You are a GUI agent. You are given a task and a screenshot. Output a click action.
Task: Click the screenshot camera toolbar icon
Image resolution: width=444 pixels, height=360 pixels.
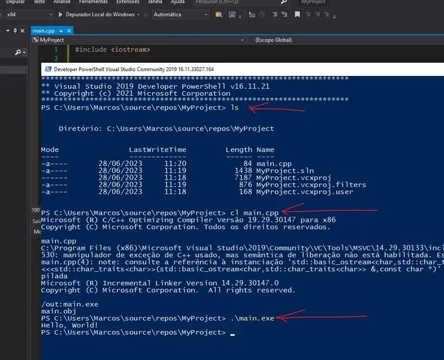(232, 15)
